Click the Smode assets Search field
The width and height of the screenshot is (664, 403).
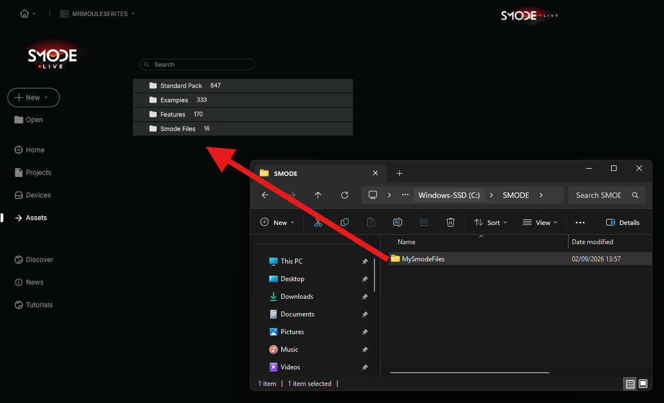tap(197, 65)
